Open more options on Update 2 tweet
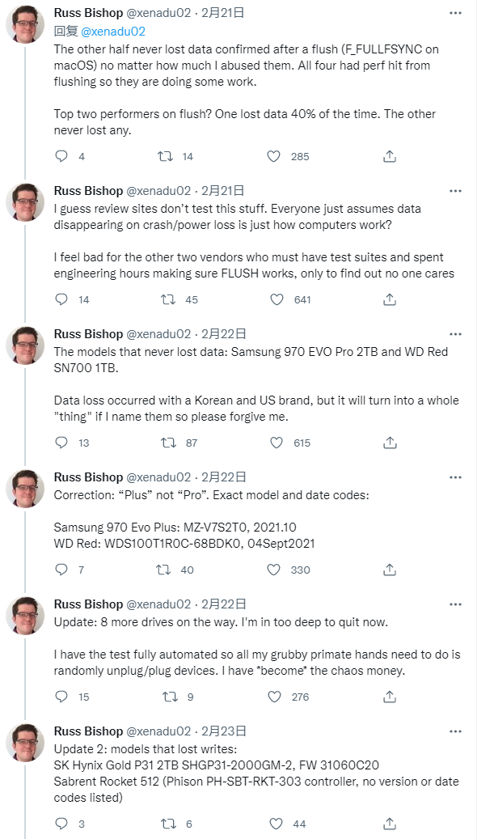 click(455, 731)
